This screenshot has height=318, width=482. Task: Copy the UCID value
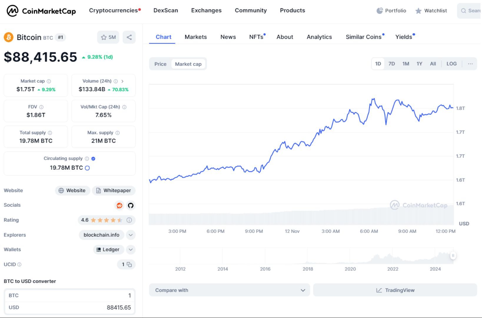pyautogui.click(x=129, y=264)
